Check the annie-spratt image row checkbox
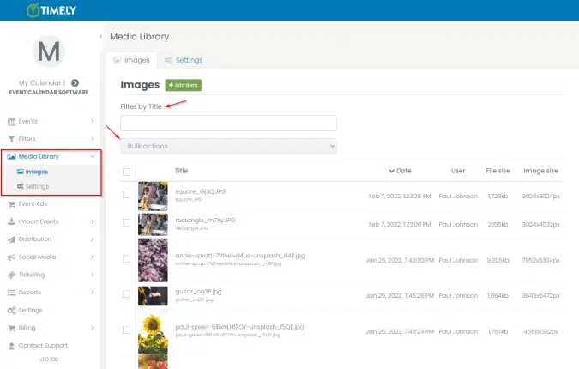Screen dimensions: 579x369 [126, 258]
